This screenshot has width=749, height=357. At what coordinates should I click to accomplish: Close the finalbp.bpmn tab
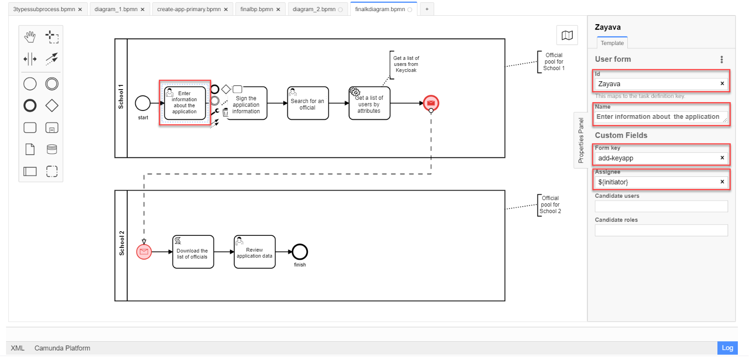point(278,9)
